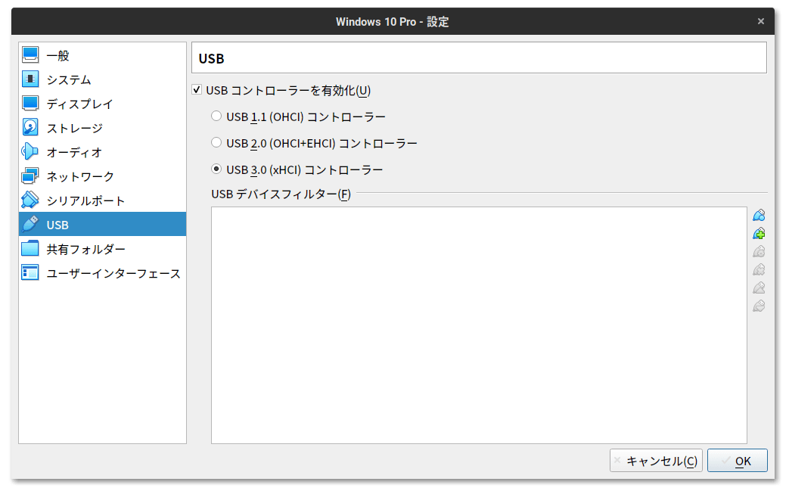Select the USB entry in sidebar
Screen dimensions: 789x494
(102, 225)
